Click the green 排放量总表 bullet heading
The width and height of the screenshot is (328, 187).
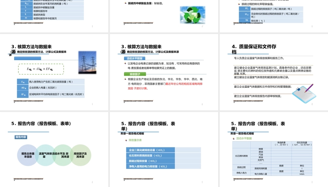click(x=135, y=140)
